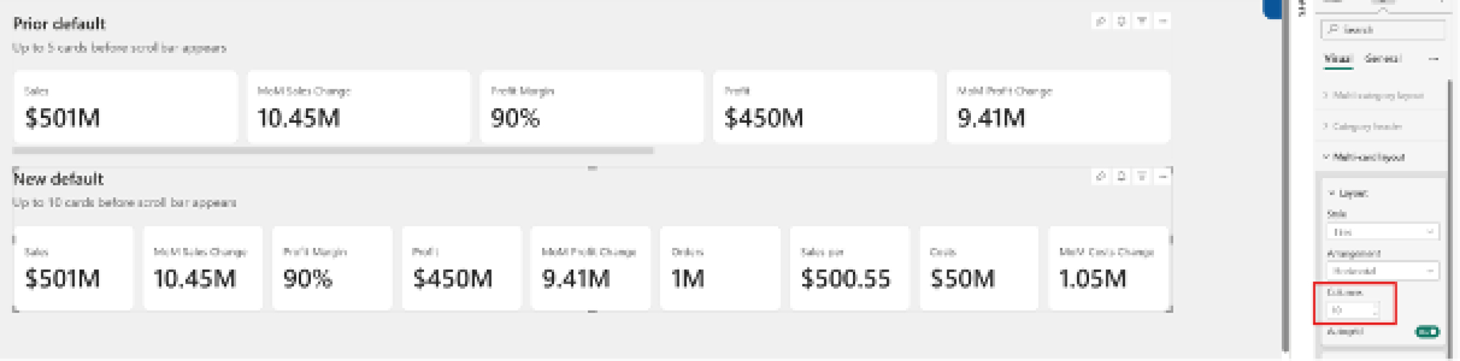This screenshot has height=361, width=1460.
Task: Select the 90% Profit Margin card in Prior default
Action: pos(592,107)
